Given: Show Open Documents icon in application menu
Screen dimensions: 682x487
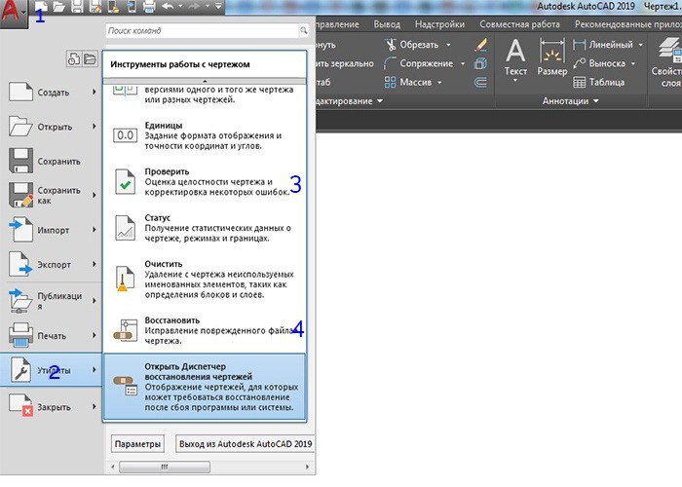Looking at the screenshot, I should [x=90, y=58].
